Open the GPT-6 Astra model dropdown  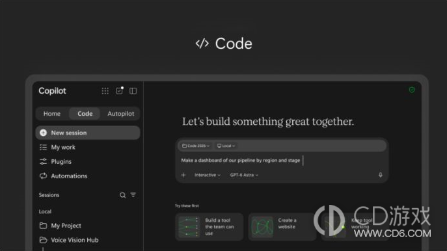[x=244, y=175]
